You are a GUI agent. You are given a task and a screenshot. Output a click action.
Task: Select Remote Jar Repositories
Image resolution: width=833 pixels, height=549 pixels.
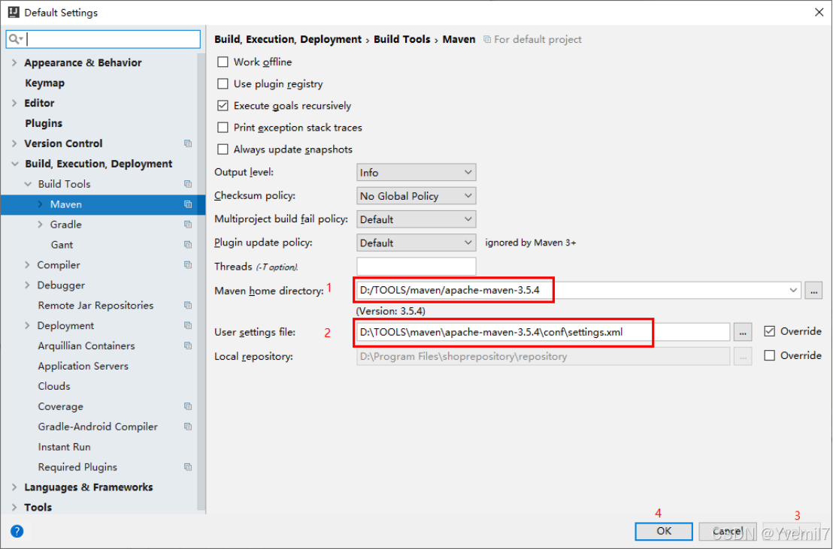[95, 306]
